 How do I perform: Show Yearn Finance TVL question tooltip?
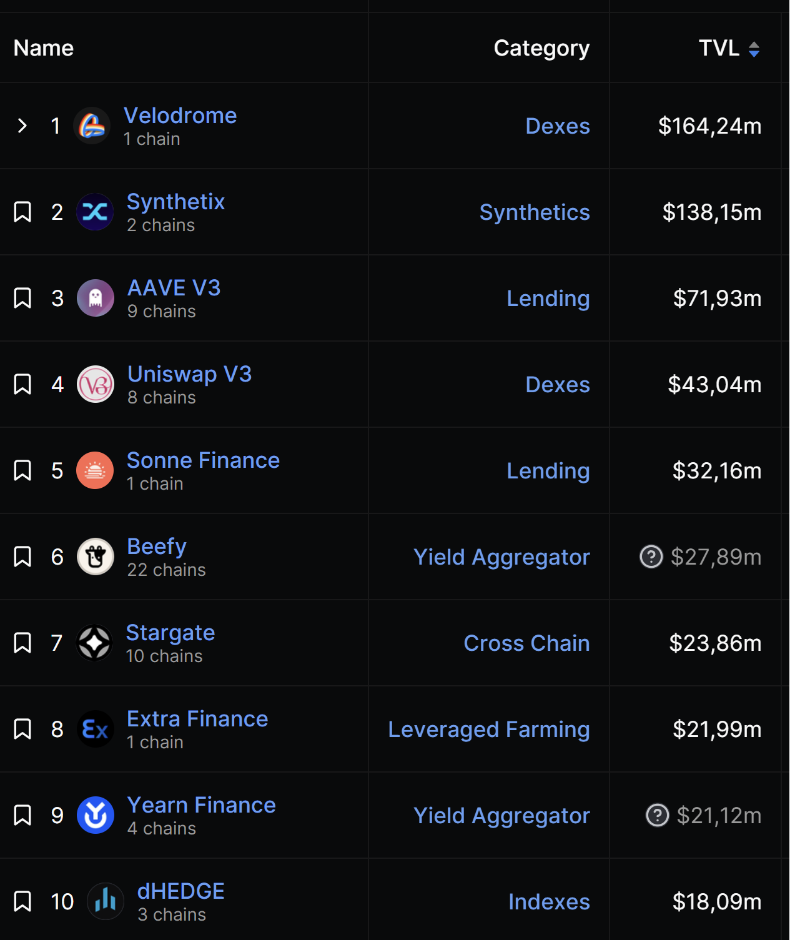pyautogui.click(x=657, y=815)
